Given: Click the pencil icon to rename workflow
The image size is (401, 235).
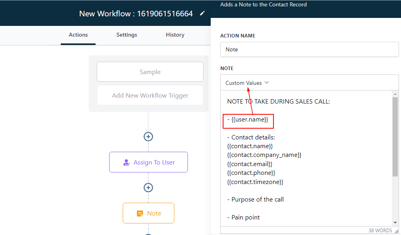Looking at the screenshot, I should [202, 14].
